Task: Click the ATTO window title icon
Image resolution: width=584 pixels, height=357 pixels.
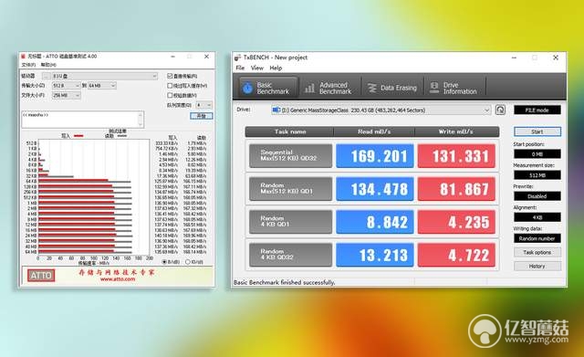Action: point(24,57)
